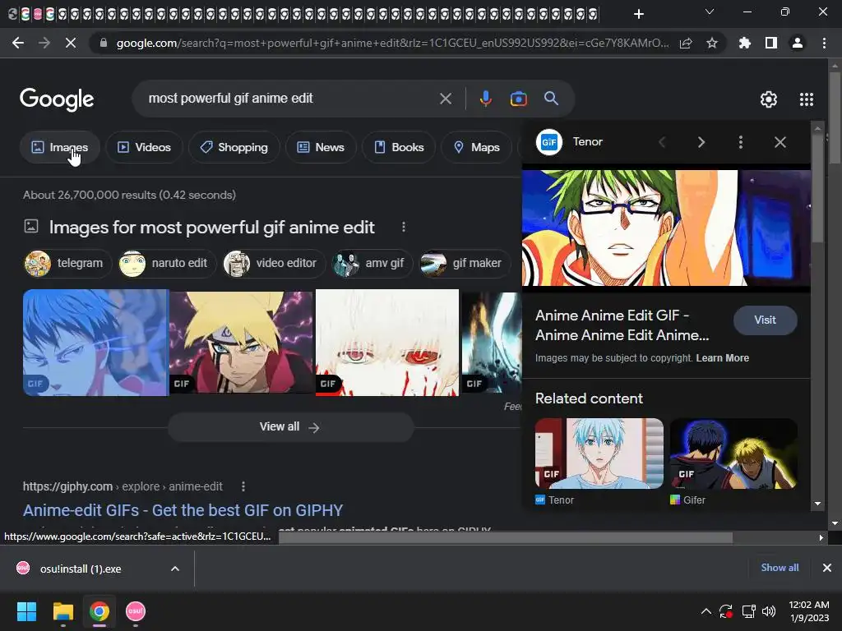Image resolution: width=842 pixels, height=631 pixels.
Task: Switch to the Images search tab
Action: tap(60, 147)
